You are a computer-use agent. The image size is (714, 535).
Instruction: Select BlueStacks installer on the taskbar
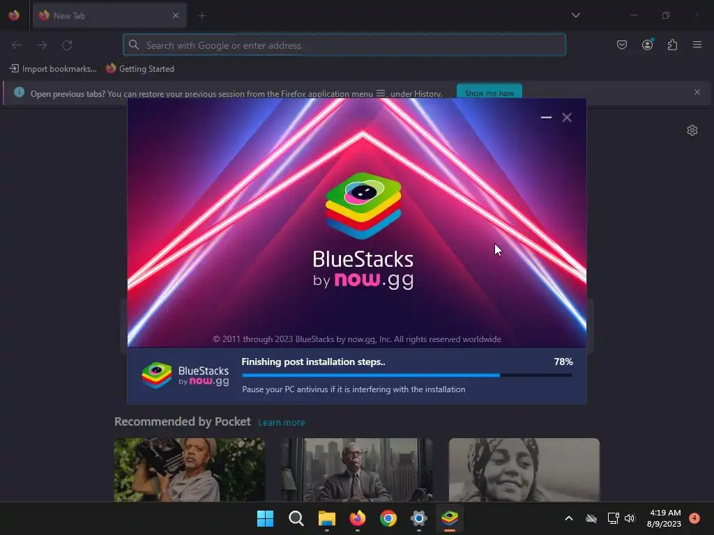[450, 518]
